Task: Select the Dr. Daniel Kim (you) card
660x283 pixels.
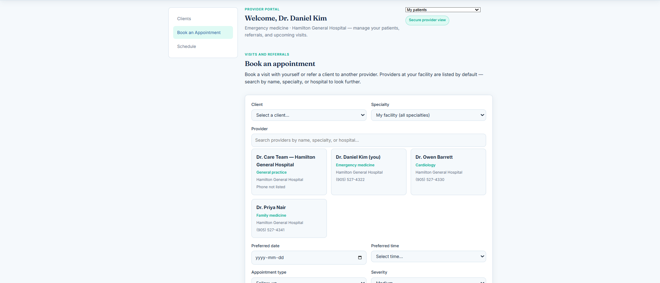Action: pyautogui.click(x=369, y=172)
